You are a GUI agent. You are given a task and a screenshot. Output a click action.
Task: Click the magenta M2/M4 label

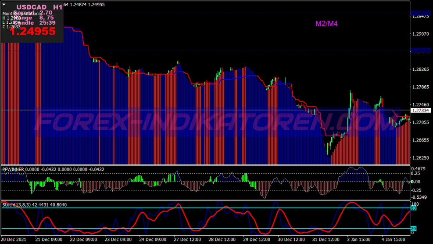pos(326,23)
